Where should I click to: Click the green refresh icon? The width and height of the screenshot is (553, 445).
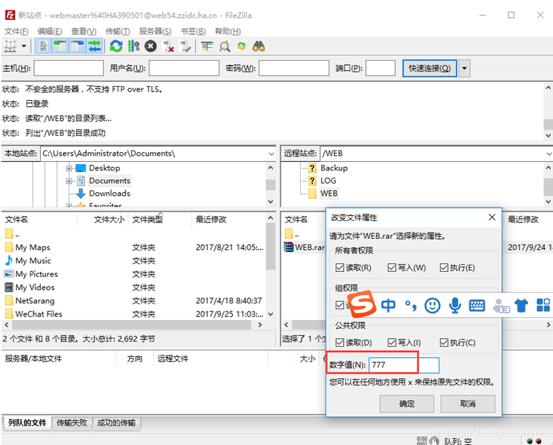point(116,46)
